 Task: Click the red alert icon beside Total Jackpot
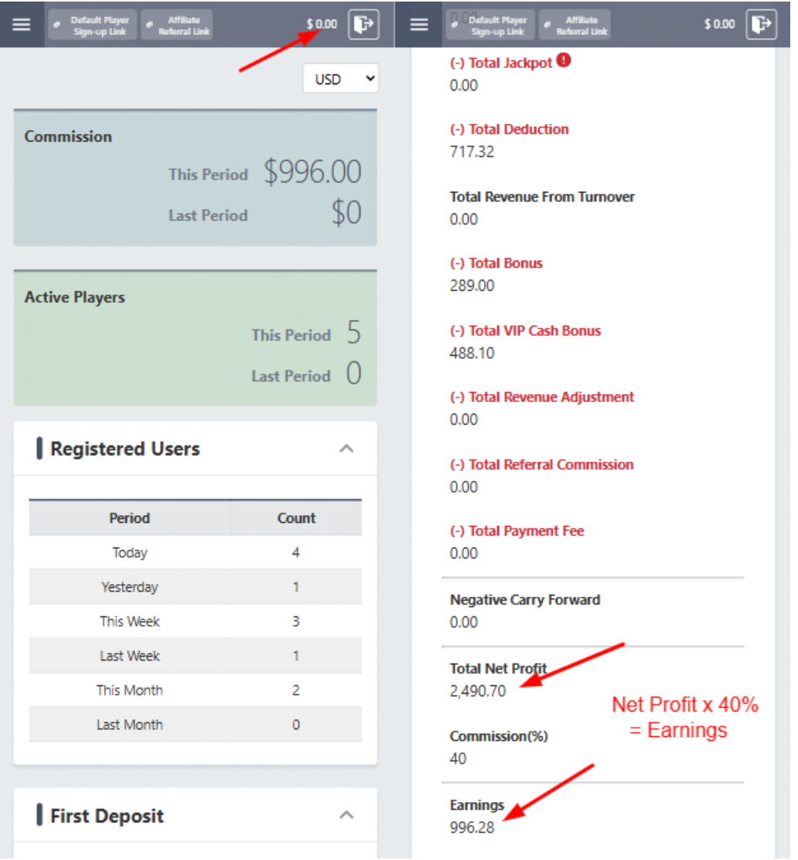pos(564,61)
